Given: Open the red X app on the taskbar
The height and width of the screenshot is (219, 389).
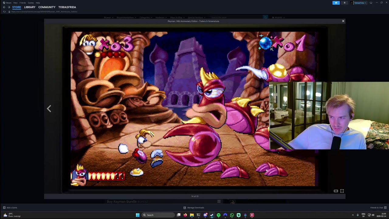Looking at the screenshot, I should coord(252,215).
